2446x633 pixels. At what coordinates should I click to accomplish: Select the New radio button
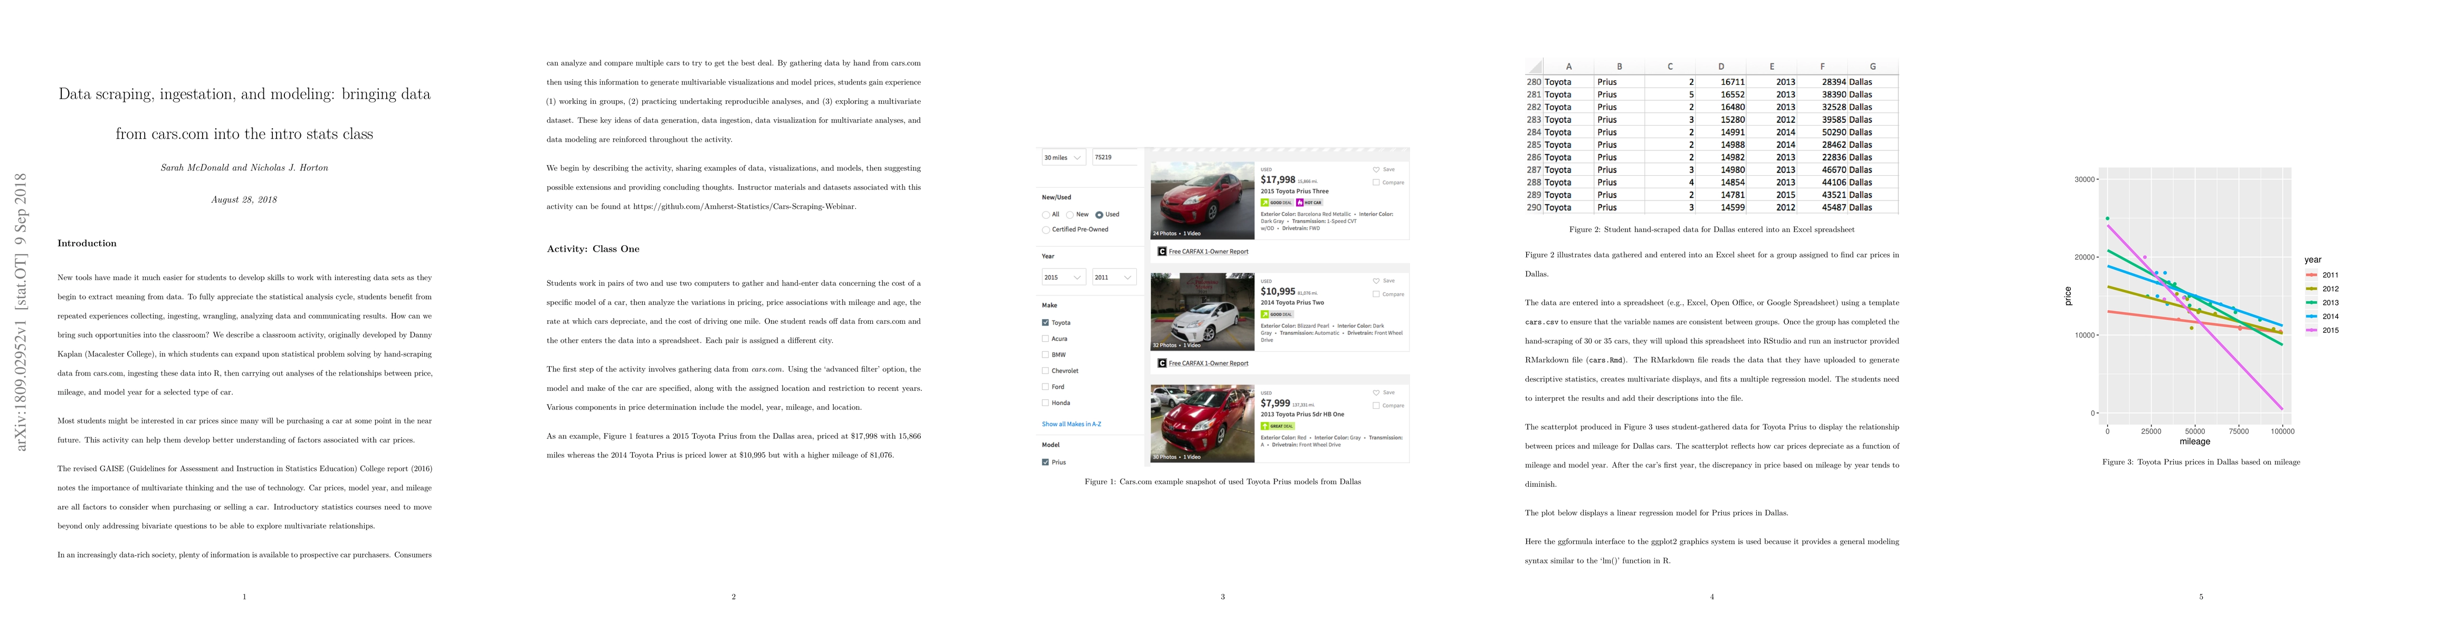click(x=1070, y=215)
